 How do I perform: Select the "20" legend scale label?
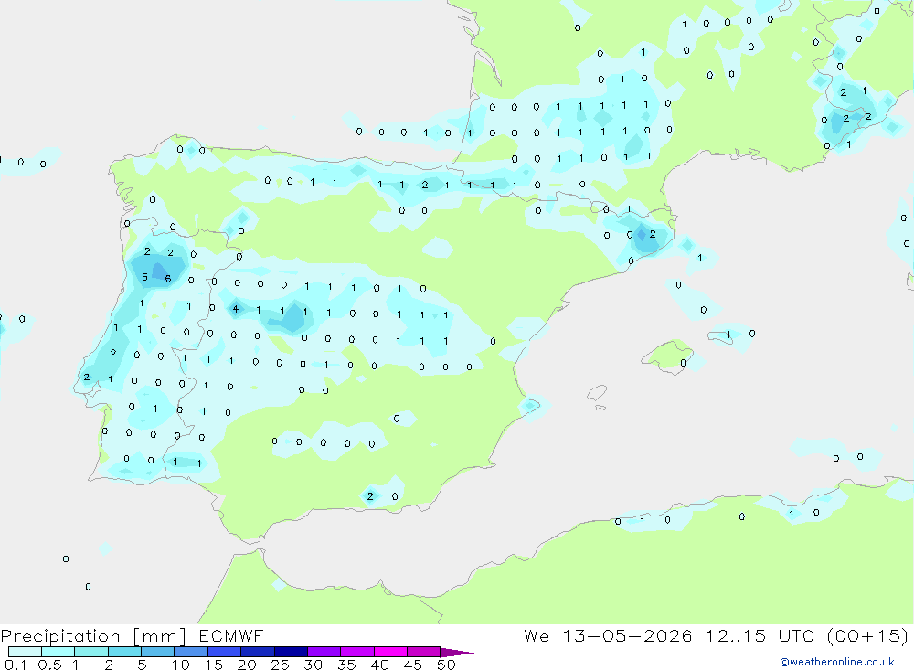pos(247,665)
